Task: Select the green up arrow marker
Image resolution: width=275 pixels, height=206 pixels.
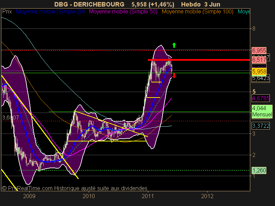Action: [x=174, y=45]
